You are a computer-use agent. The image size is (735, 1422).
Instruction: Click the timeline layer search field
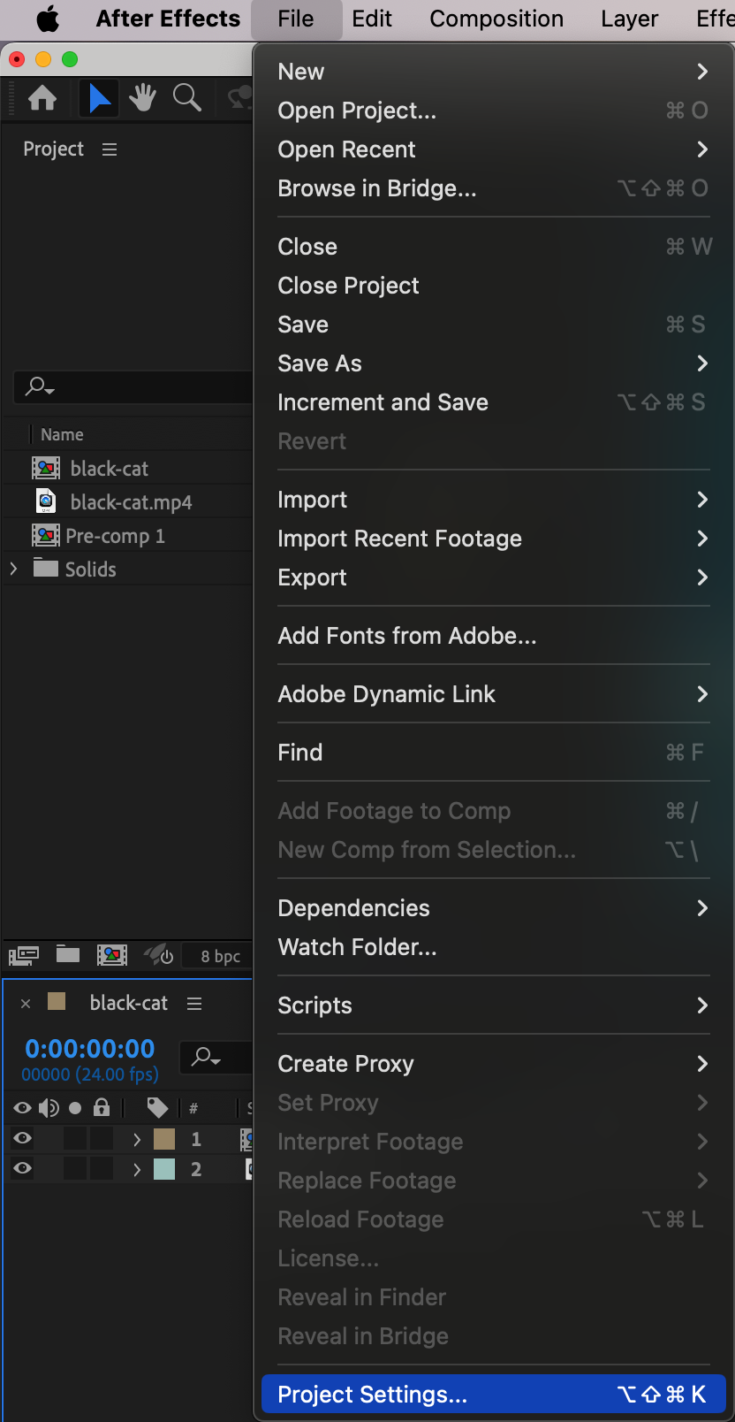click(x=216, y=1057)
